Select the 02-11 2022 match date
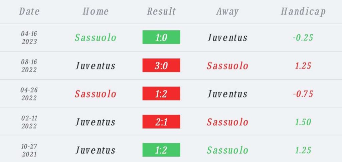This screenshot has height=162, width=342. (29, 122)
